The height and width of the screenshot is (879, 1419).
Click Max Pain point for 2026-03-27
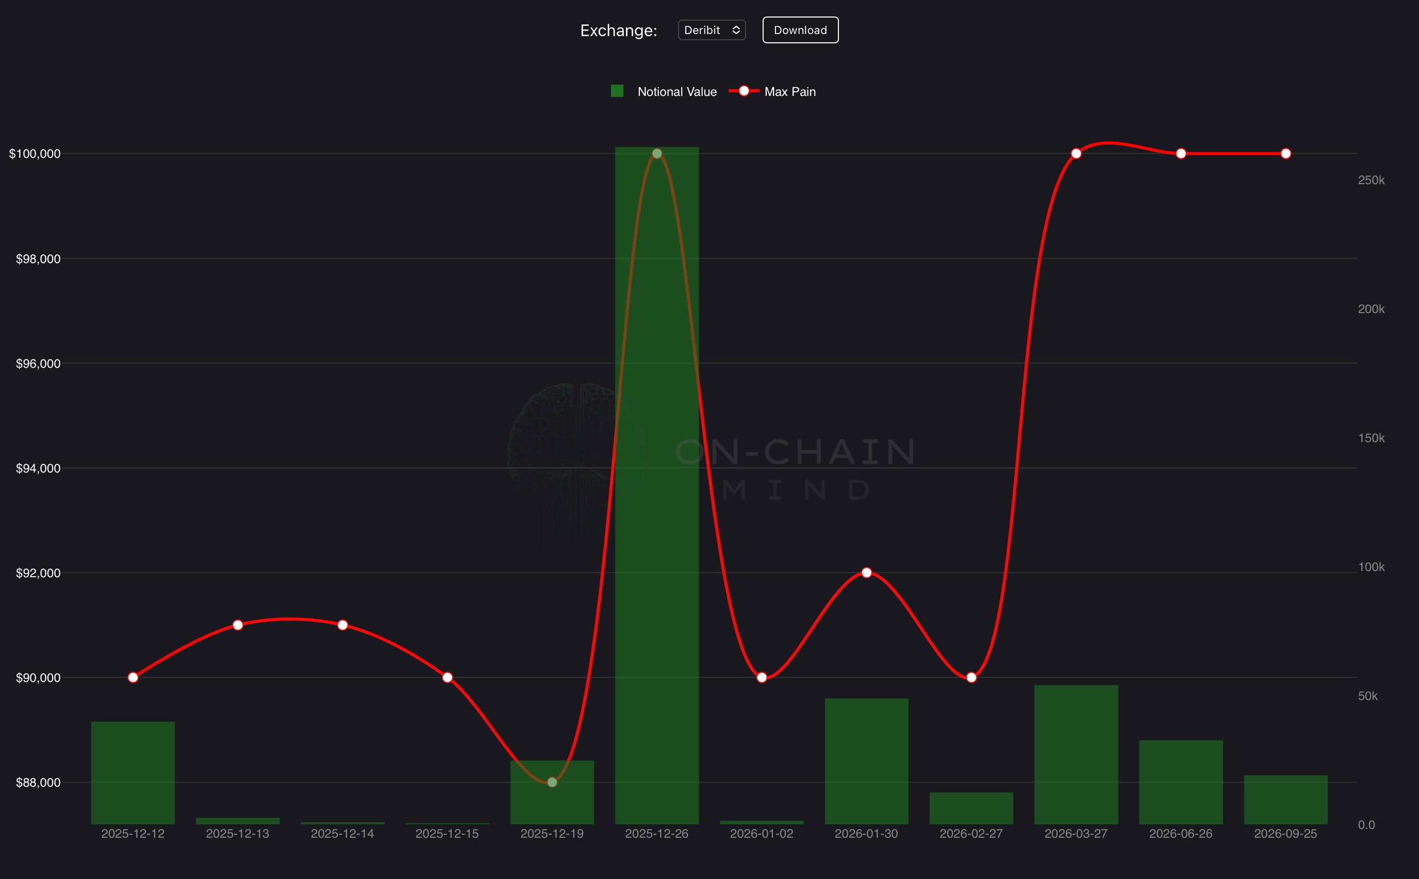[x=1076, y=154]
